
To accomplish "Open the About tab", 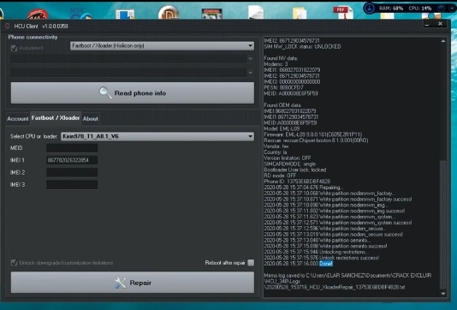I will pyautogui.click(x=91, y=119).
